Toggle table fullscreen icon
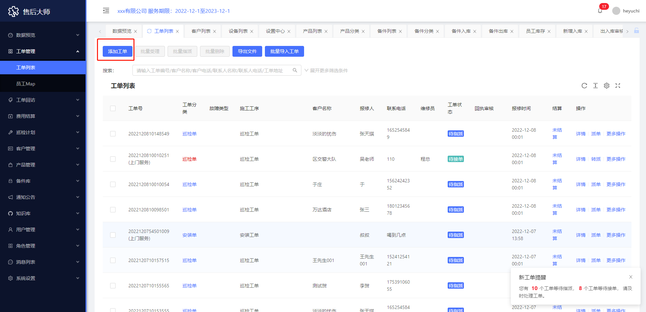 click(618, 86)
